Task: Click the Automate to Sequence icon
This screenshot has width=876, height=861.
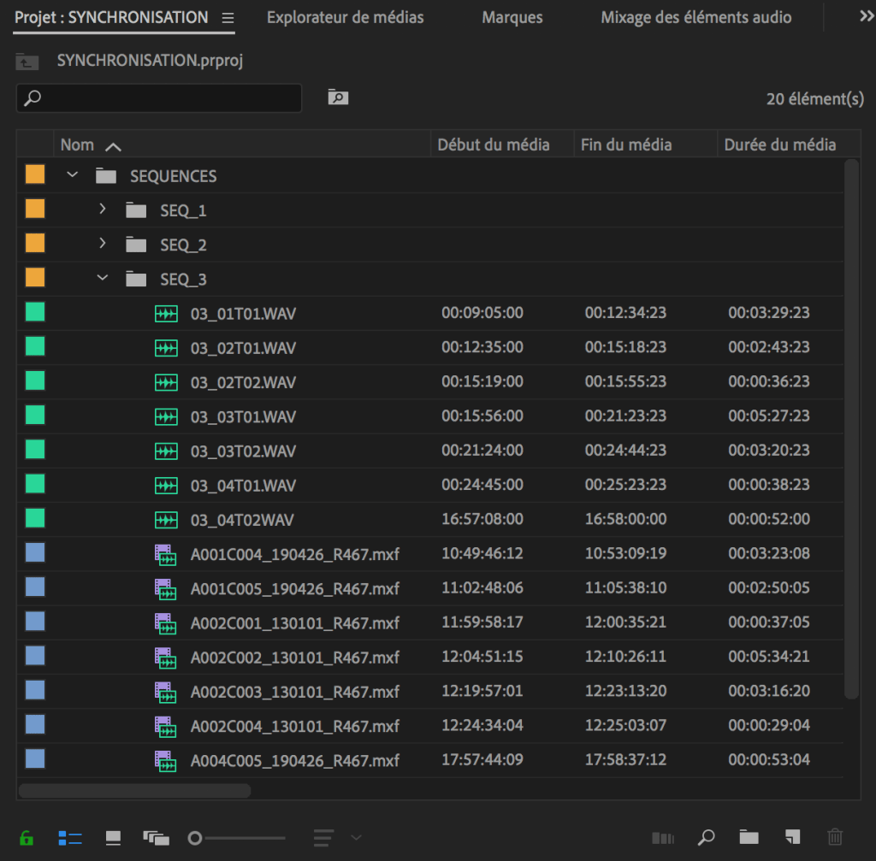Action: pyautogui.click(x=663, y=838)
